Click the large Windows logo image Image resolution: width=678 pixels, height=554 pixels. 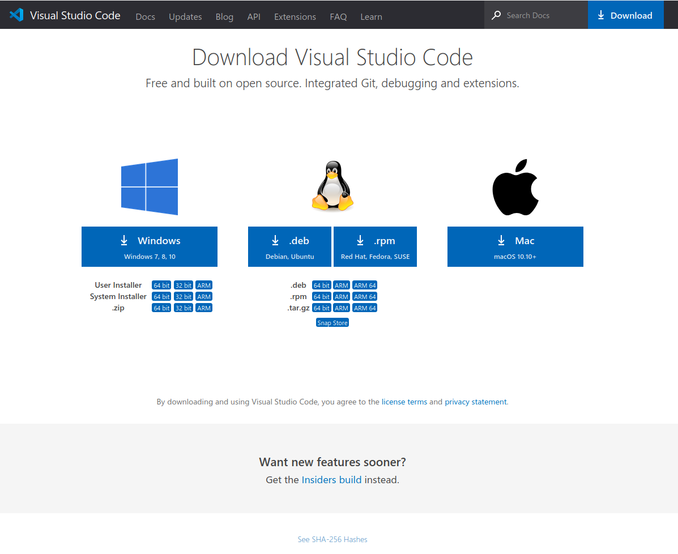150,187
